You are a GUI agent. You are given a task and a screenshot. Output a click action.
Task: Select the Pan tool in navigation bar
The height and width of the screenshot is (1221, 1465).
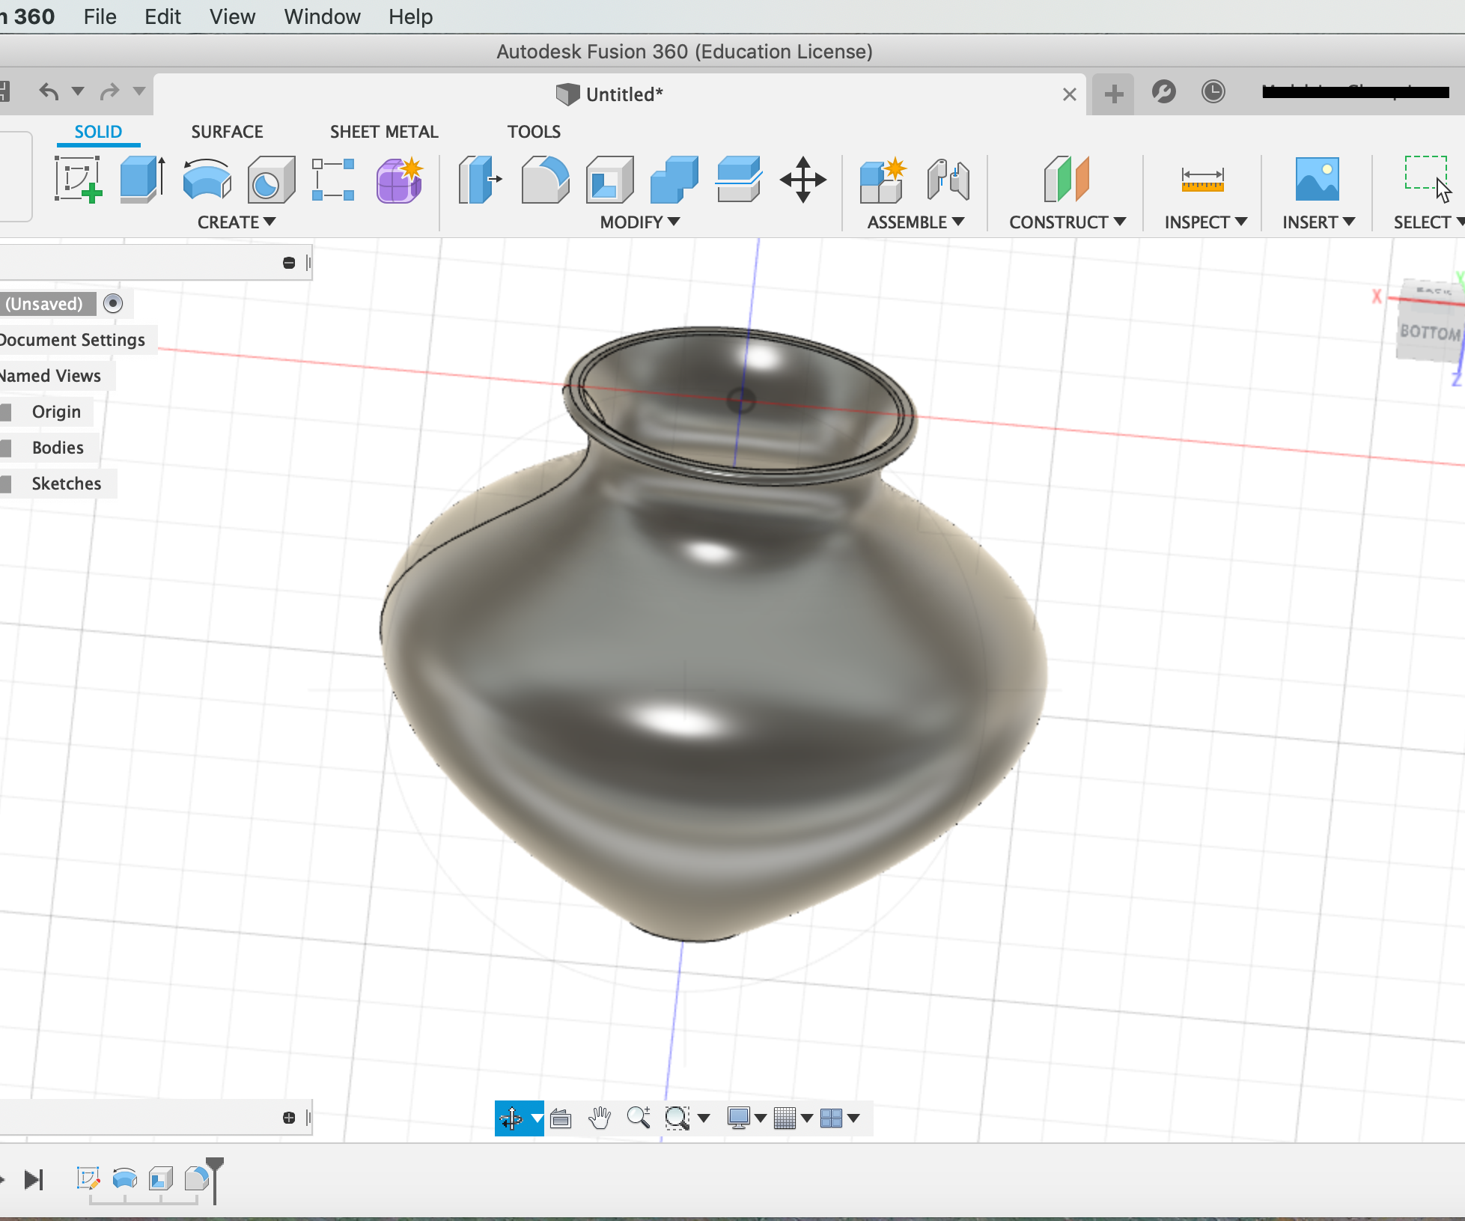point(600,1118)
